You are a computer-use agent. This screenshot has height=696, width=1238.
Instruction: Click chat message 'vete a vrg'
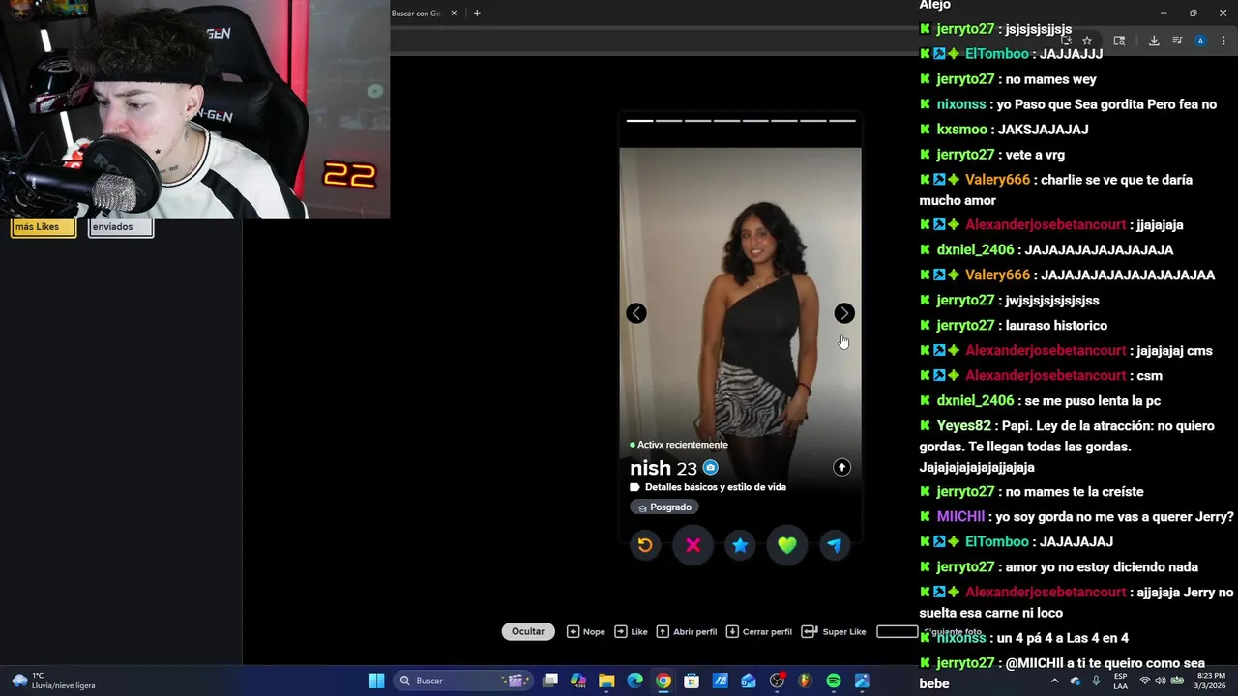point(1035,155)
